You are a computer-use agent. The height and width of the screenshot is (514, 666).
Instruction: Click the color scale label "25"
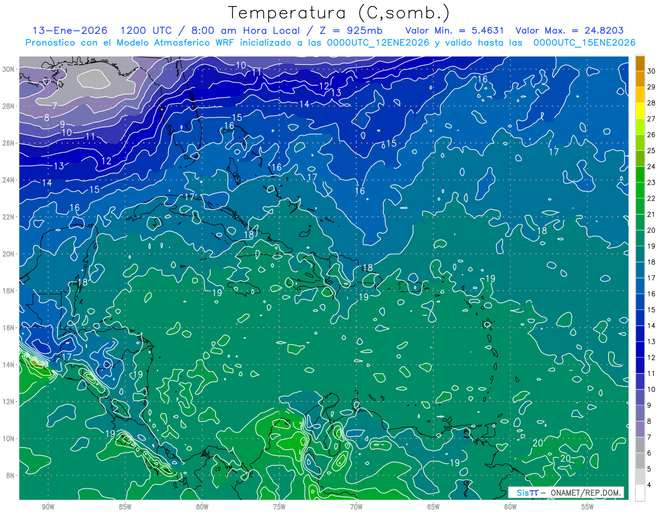652,150
